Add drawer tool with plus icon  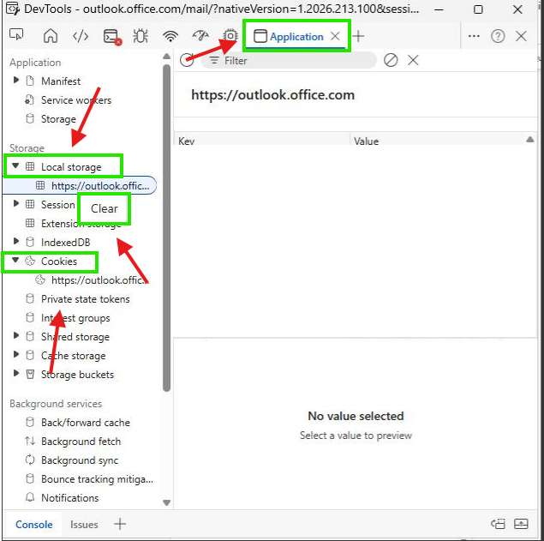(120, 524)
